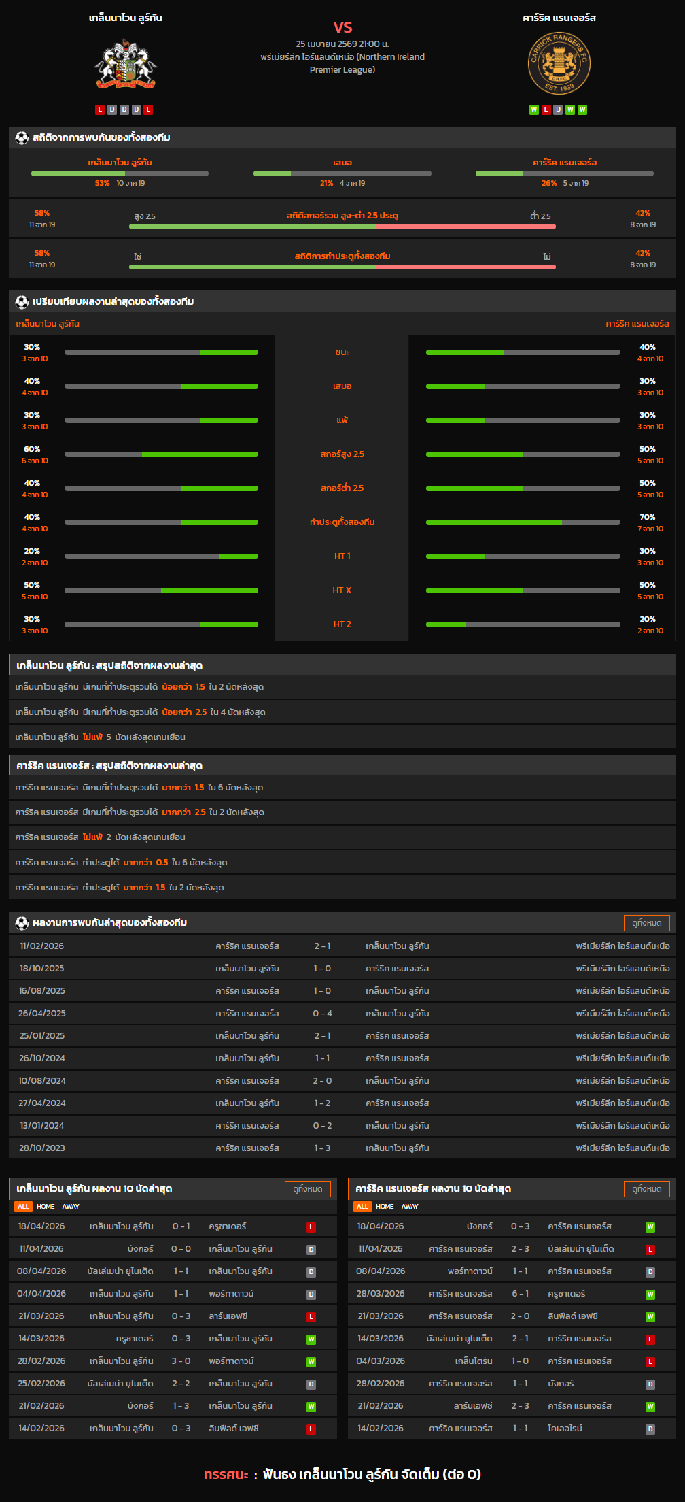Open the 26/04/2025 head-to-head match row (0-4)

coord(342,1014)
